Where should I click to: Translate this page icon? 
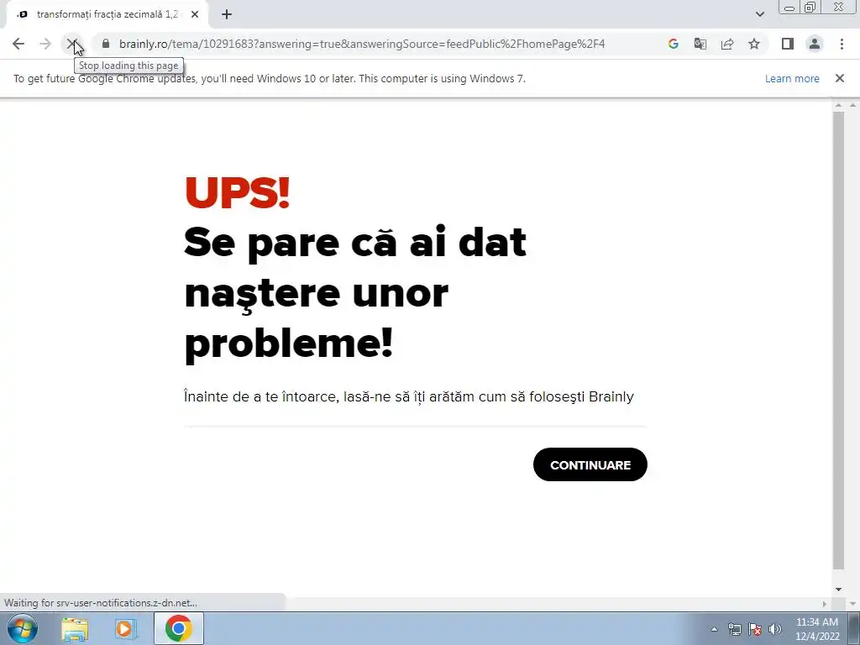coord(700,44)
